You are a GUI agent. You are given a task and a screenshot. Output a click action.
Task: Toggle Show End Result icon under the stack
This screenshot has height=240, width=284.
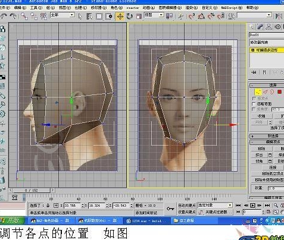[264, 72]
